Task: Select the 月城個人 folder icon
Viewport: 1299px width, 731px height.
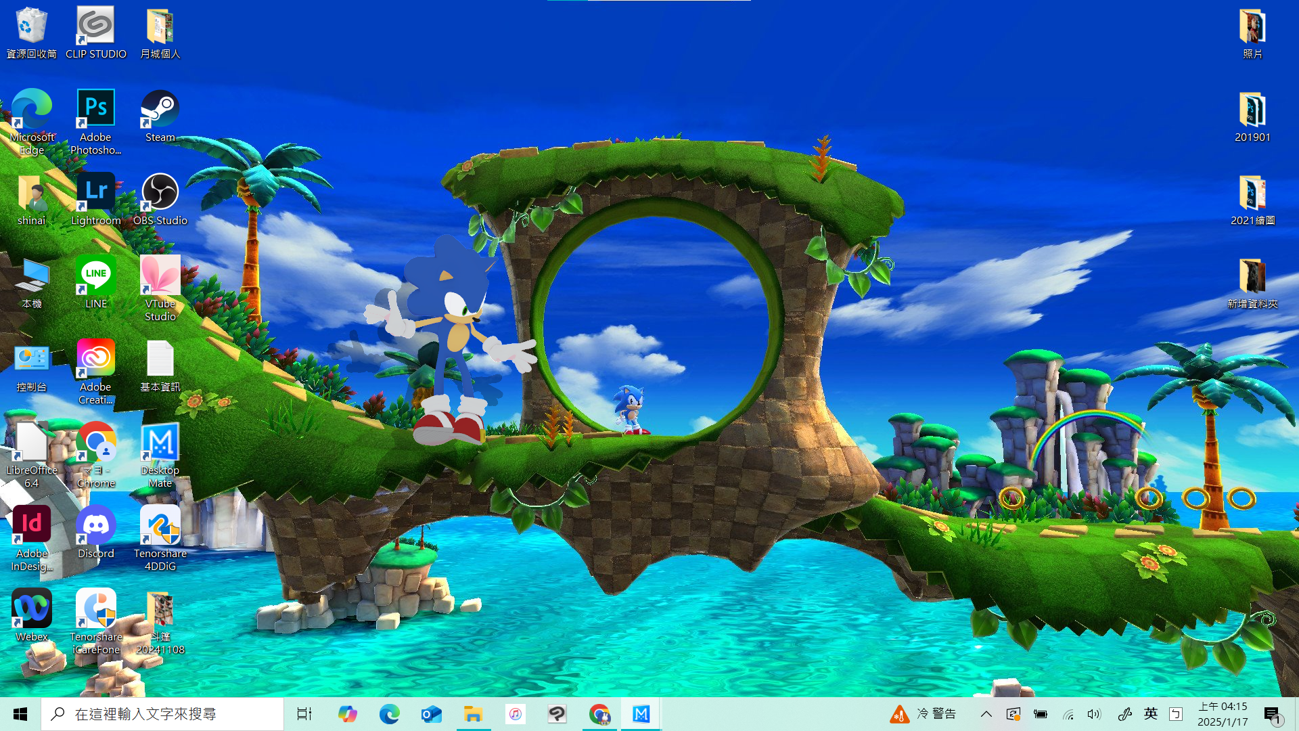Action: pyautogui.click(x=160, y=33)
